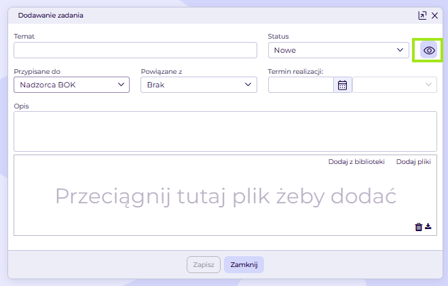Click the trash delete icon in attachments
The width and height of the screenshot is (448, 286).
tap(419, 227)
